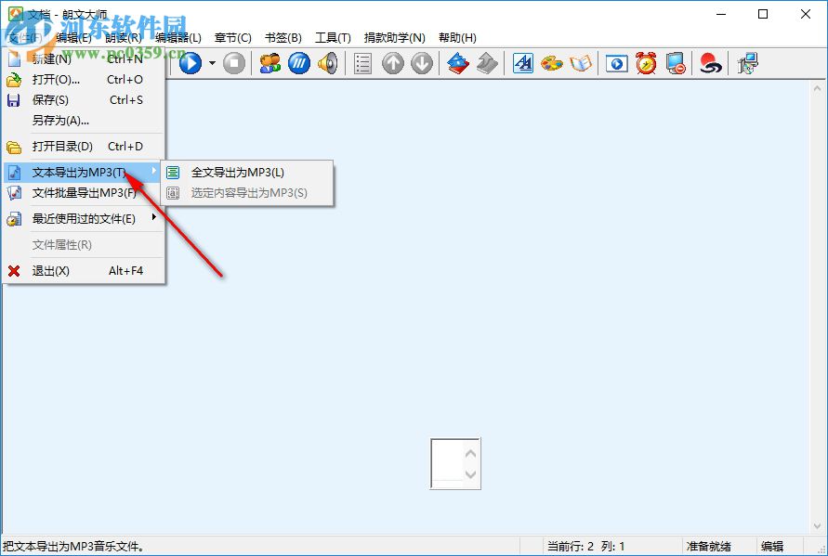Choose 文件批量导出MP3(F) menu entry
828x556 pixels.
[x=84, y=193]
